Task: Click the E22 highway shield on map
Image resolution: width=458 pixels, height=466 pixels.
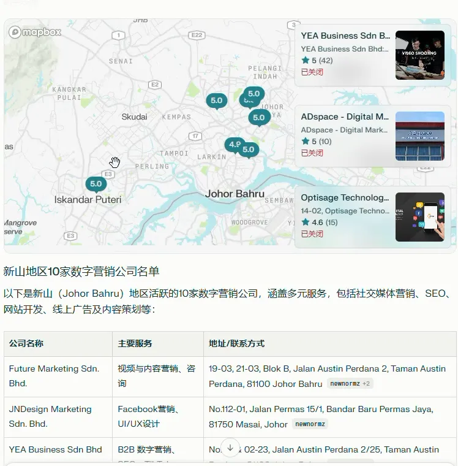Action: (x=197, y=36)
